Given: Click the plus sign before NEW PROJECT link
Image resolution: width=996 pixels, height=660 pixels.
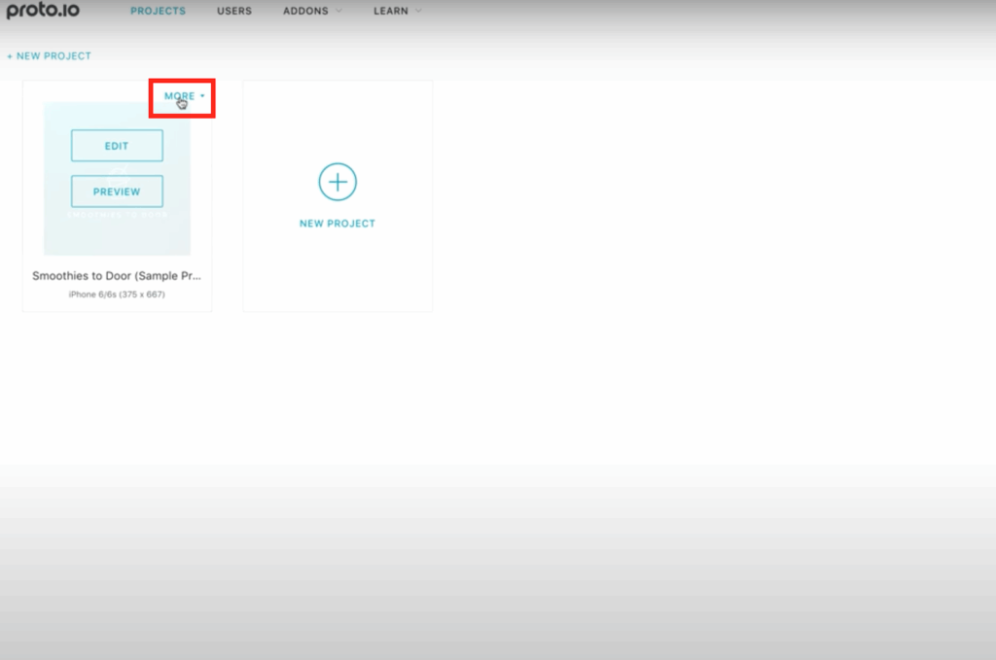Looking at the screenshot, I should (10, 56).
